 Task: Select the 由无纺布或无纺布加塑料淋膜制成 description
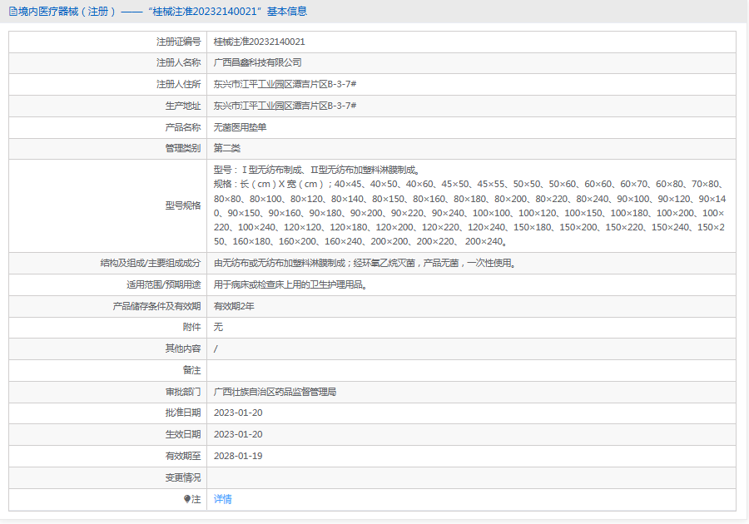pyautogui.click(x=365, y=263)
